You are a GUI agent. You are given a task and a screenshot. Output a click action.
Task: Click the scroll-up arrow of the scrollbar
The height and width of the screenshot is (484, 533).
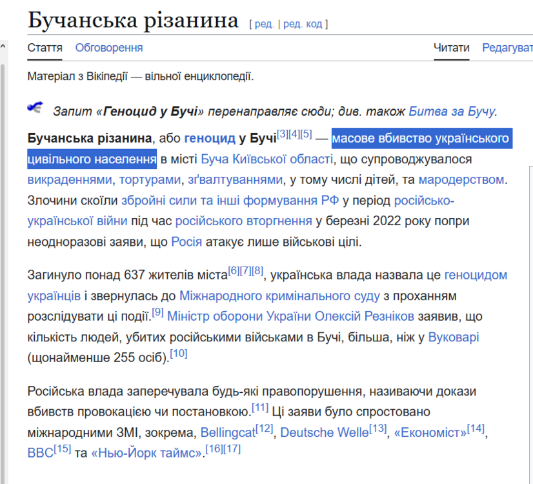3,46
